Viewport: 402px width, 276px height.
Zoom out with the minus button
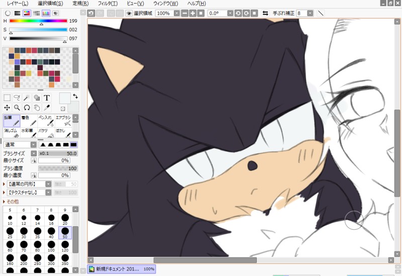point(184,14)
